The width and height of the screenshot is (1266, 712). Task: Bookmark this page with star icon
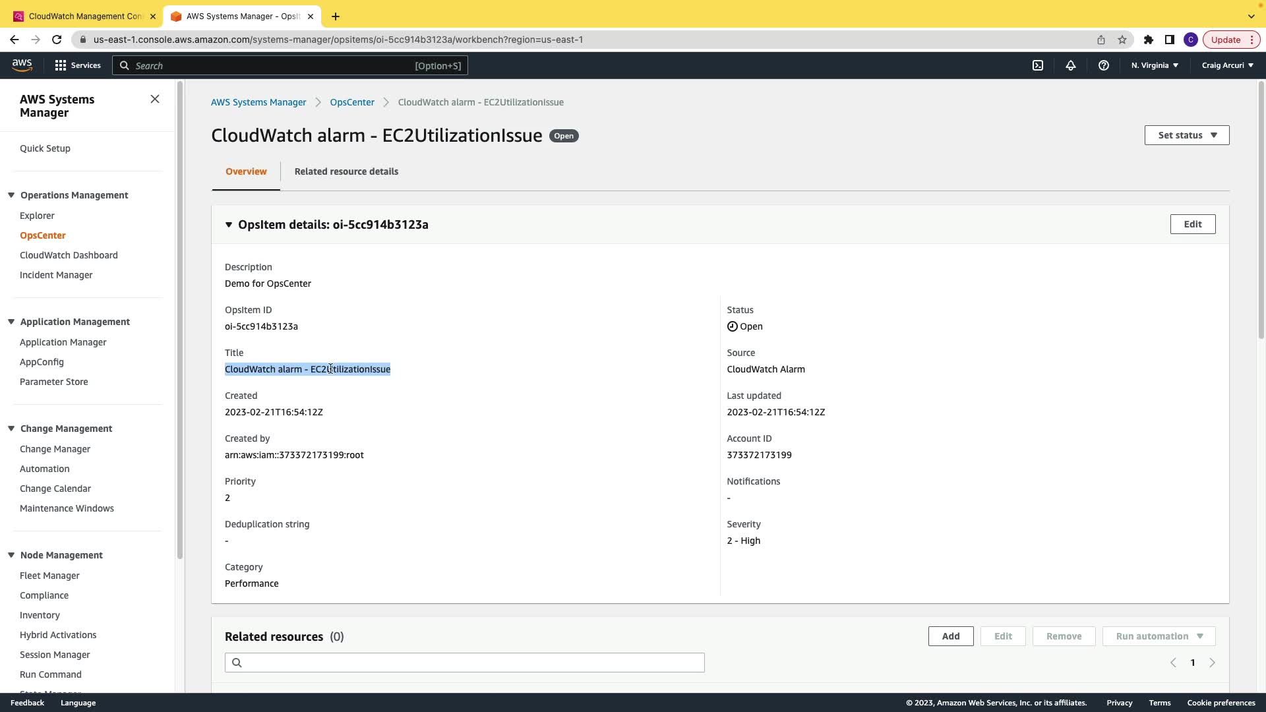pyautogui.click(x=1122, y=40)
